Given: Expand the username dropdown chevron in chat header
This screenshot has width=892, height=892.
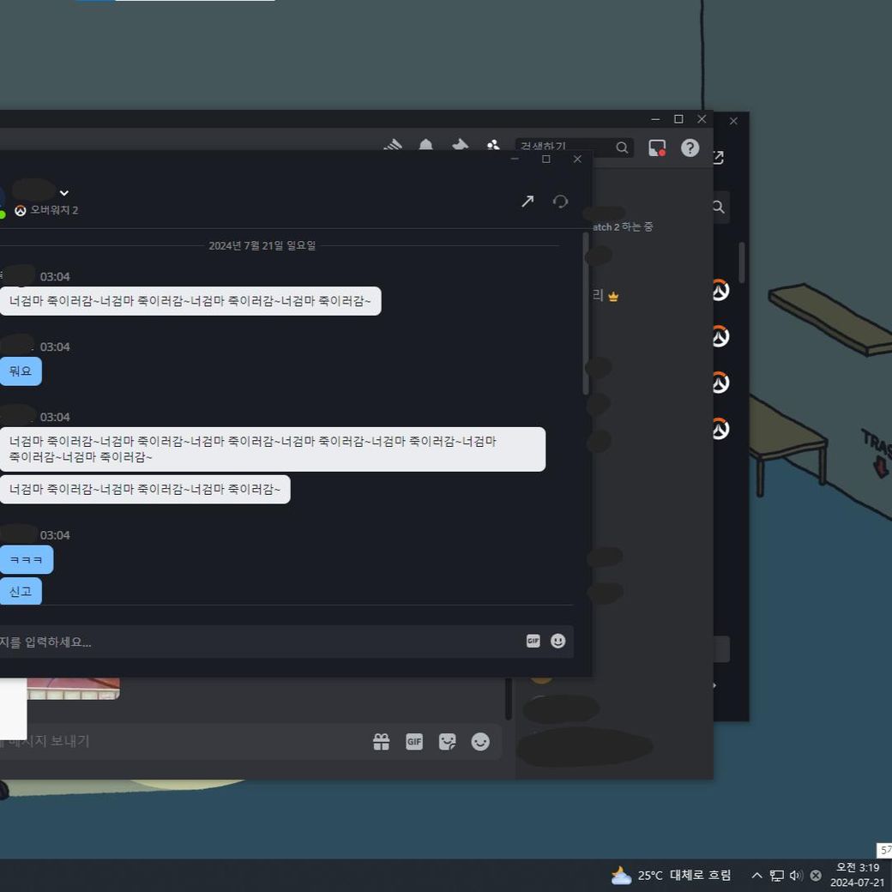Looking at the screenshot, I should click(x=64, y=193).
